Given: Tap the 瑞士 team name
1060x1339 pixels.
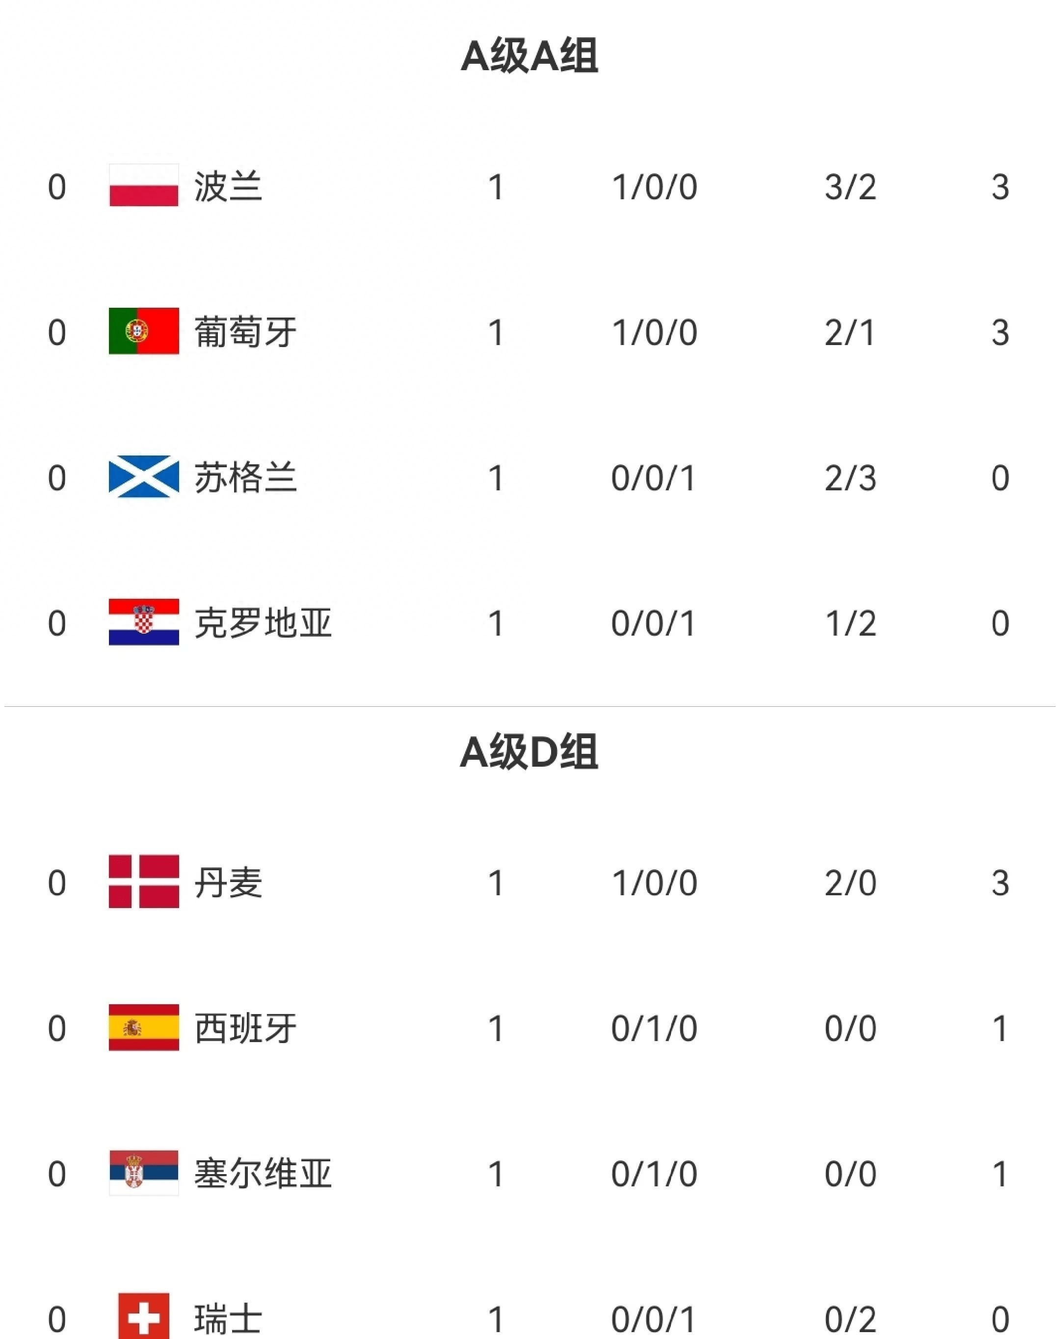Looking at the screenshot, I should click(x=228, y=1319).
